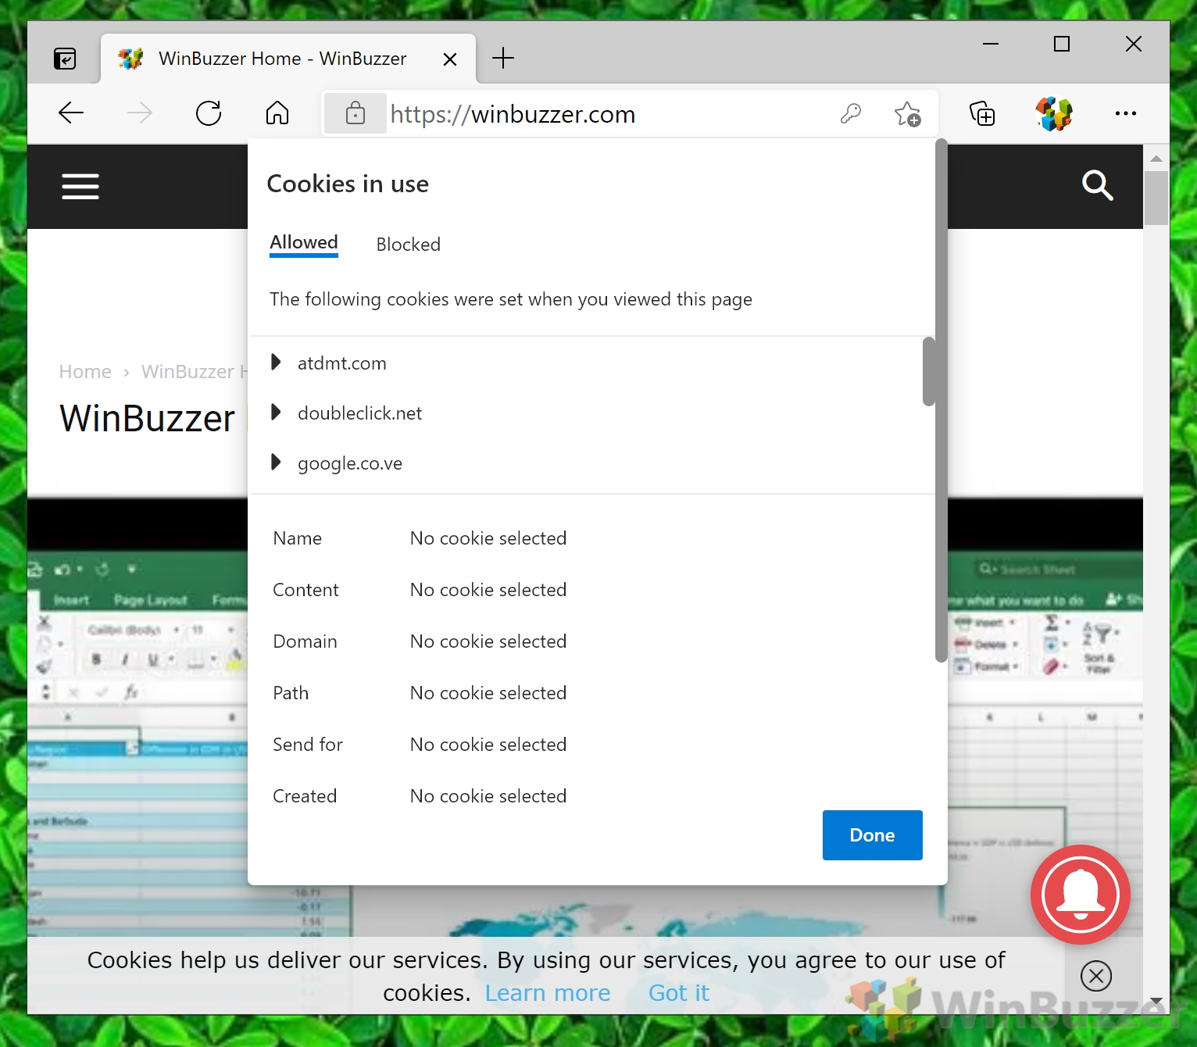Click the 'No cookie selected' Domain value
This screenshot has height=1047, width=1197.
coord(488,641)
